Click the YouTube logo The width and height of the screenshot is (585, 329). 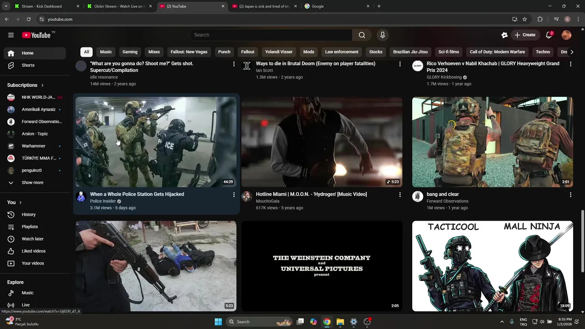(x=36, y=35)
